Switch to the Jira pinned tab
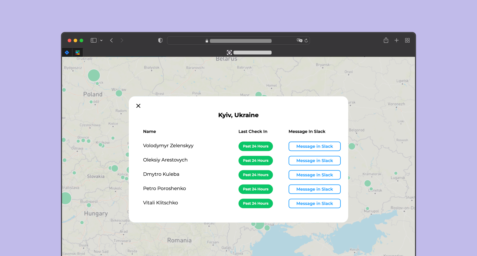477x256 pixels. 67,53
